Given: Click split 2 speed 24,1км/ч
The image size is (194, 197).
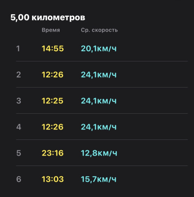Looking at the screenshot, I should 99,74.
